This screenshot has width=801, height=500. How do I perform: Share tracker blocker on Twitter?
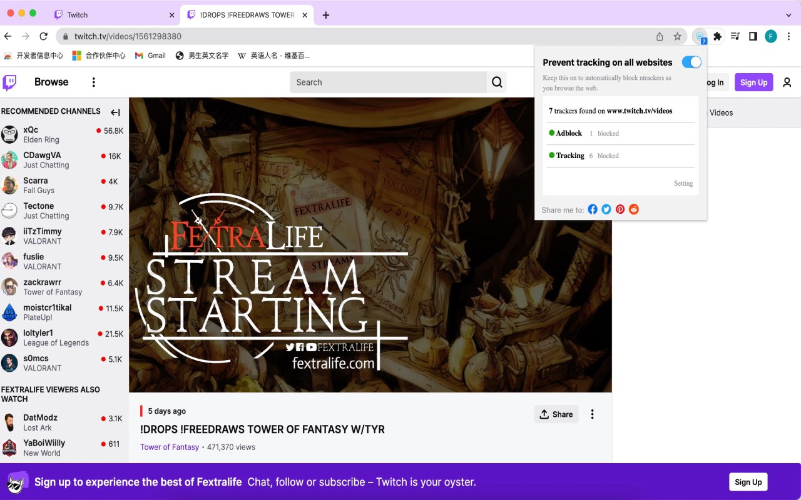click(x=606, y=209)
